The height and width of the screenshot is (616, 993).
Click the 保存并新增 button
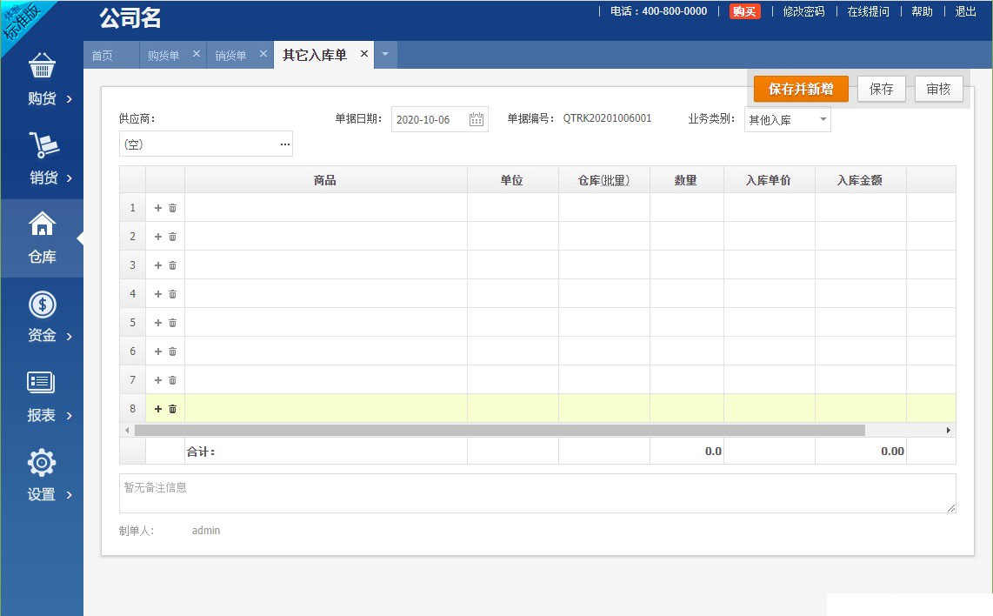tap(801, 89)
